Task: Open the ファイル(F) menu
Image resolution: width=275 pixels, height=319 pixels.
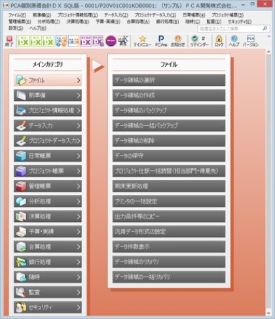Action: coord(17,15)
